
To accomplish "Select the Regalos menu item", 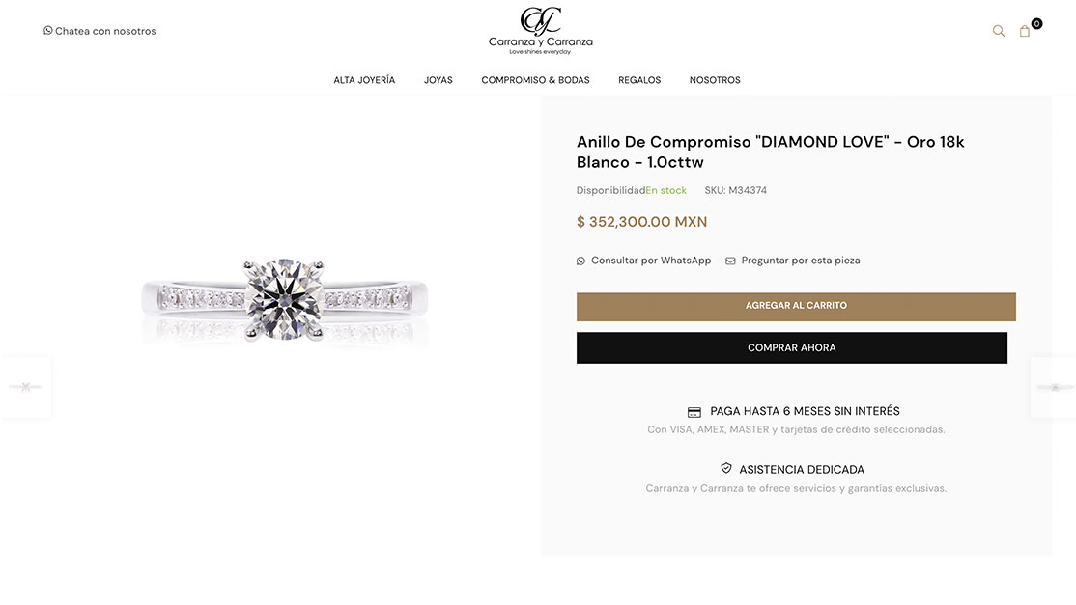I will coord(639,80).
